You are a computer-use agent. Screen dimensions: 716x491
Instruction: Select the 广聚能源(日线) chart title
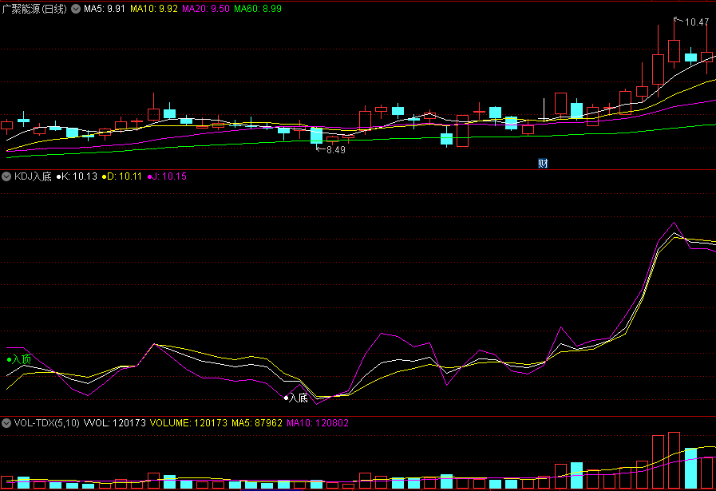[34, 9]
